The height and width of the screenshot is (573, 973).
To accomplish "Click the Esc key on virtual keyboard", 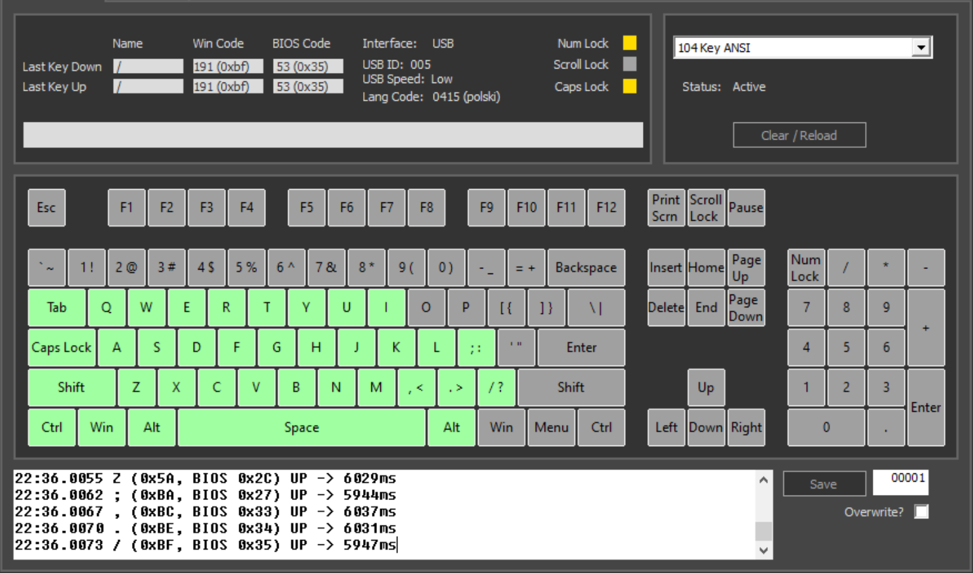I will coord(46,207).
